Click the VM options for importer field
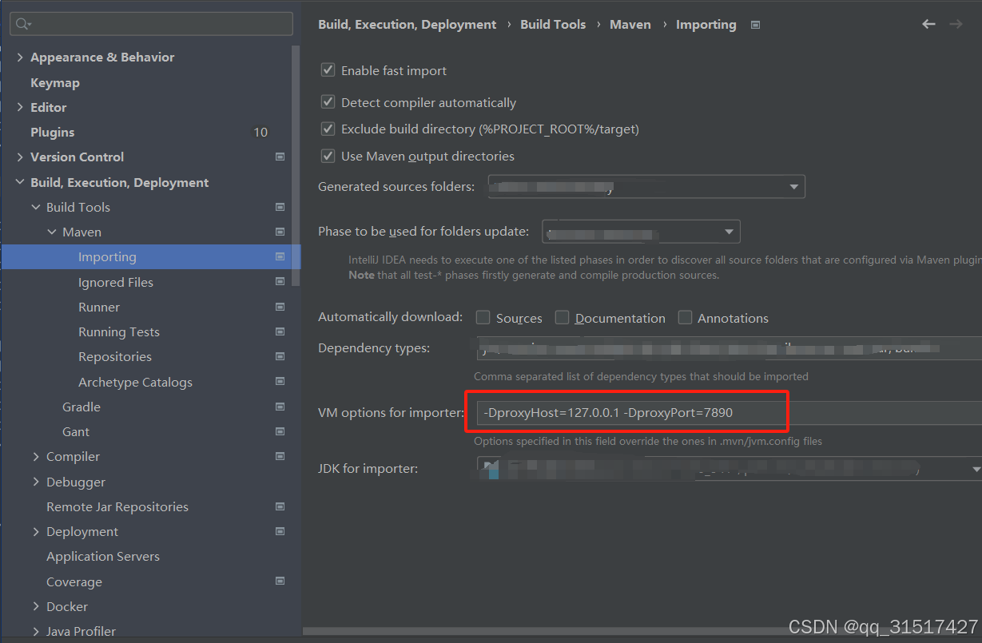This screenshot has width=982, height=643. coord(730,413)
